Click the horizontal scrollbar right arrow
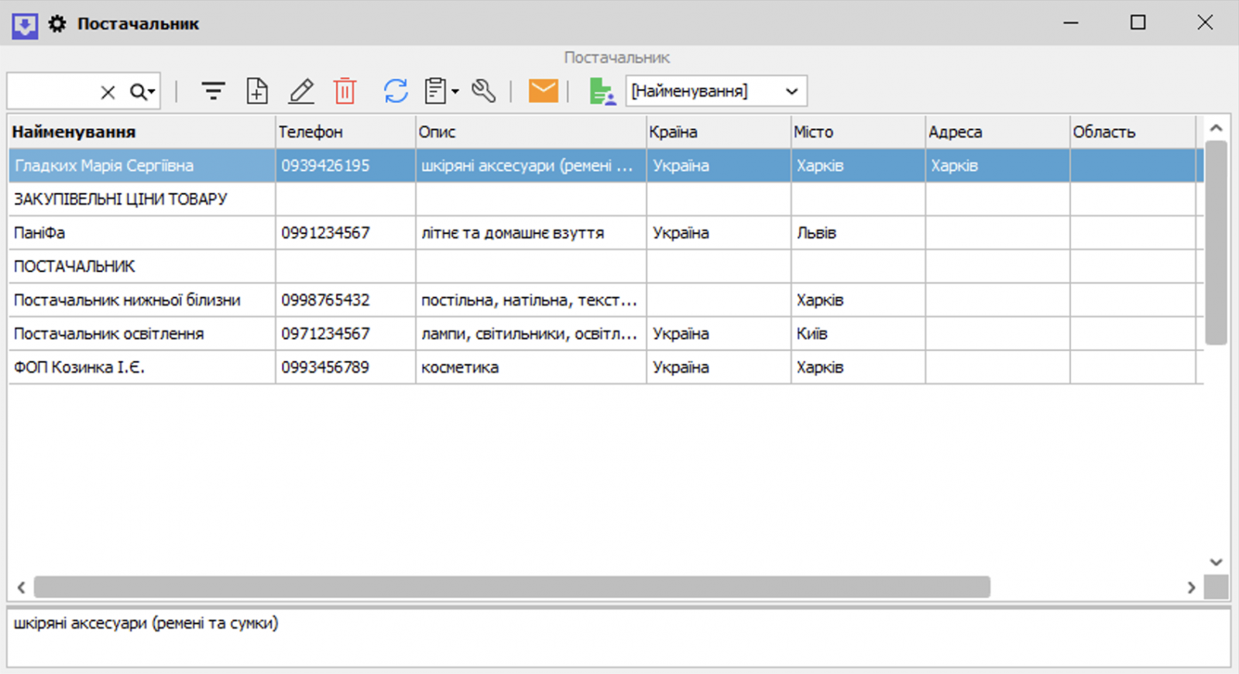 point(1191,588)
